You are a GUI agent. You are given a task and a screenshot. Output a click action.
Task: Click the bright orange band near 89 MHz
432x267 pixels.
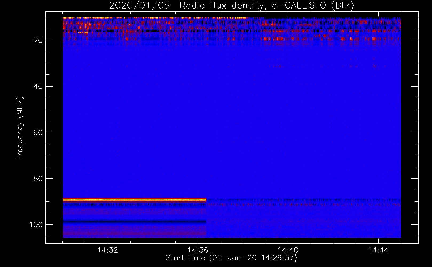[134, 200]
